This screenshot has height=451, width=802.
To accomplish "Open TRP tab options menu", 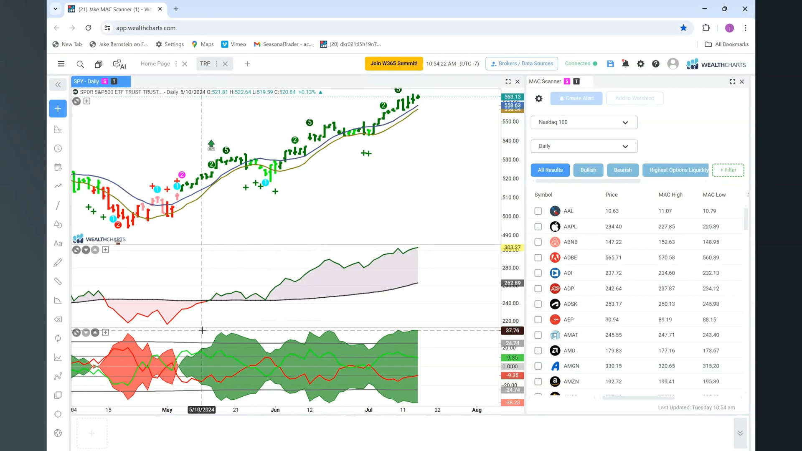I will pos(216,64).
